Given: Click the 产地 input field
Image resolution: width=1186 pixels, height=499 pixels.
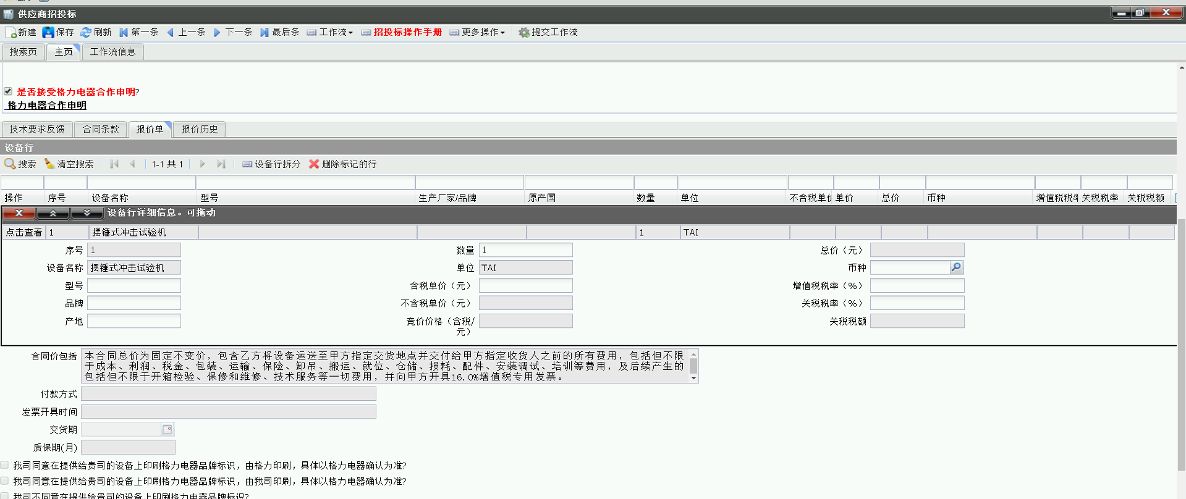Looking at the screenshot, I should [x=134, y=321].
